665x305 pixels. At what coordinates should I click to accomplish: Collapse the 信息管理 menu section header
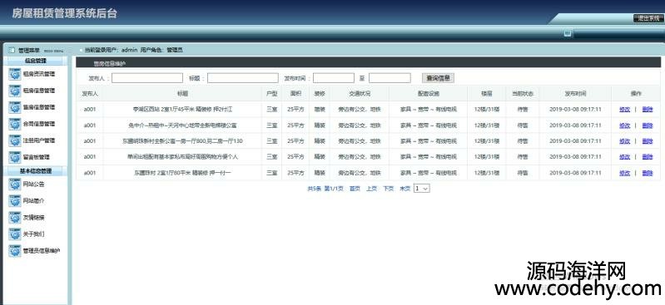click(36, 61)
